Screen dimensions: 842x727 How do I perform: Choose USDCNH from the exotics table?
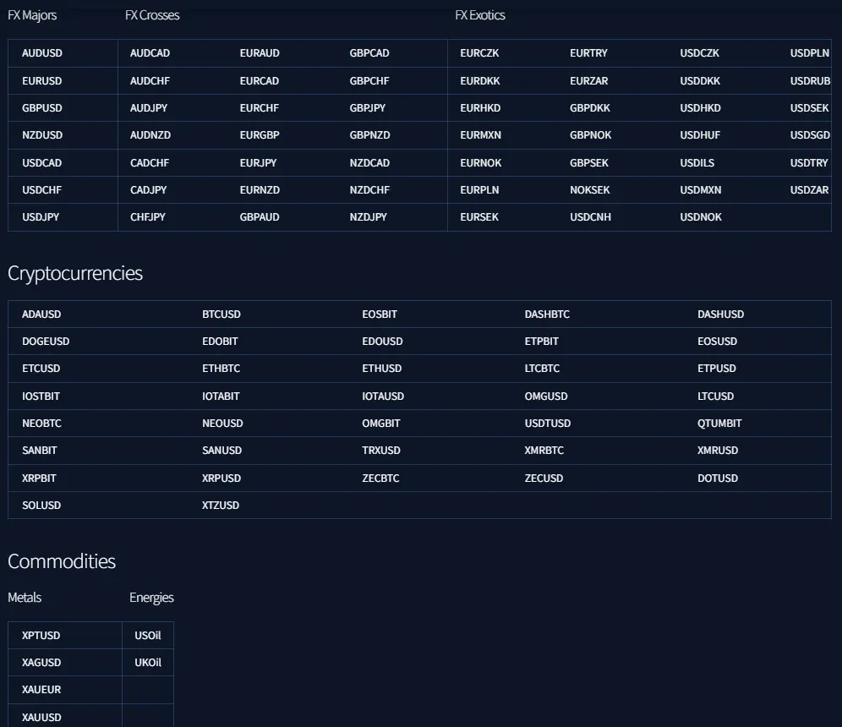tap(590, 217)
